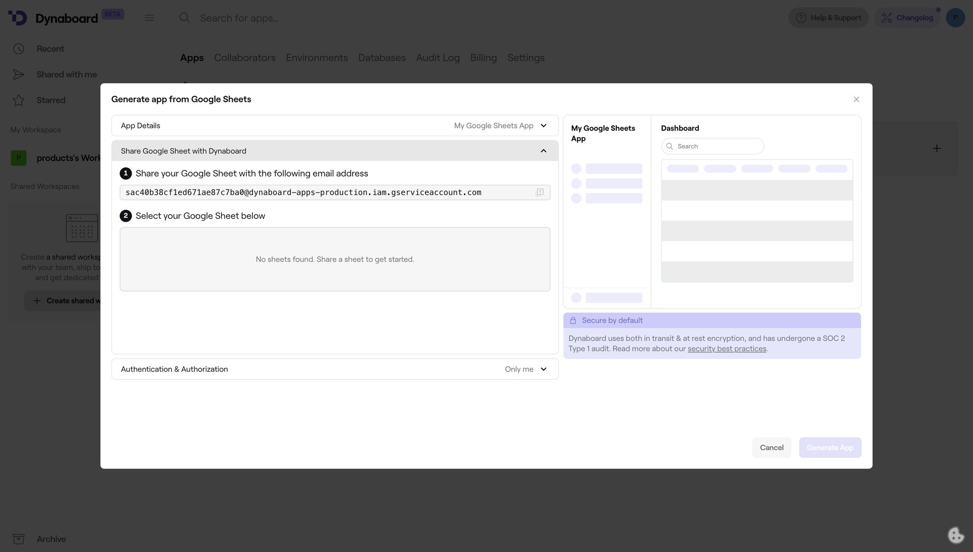Open the Only me authentication dropdown
Screen dimensions: 973x552
point(526,369)
